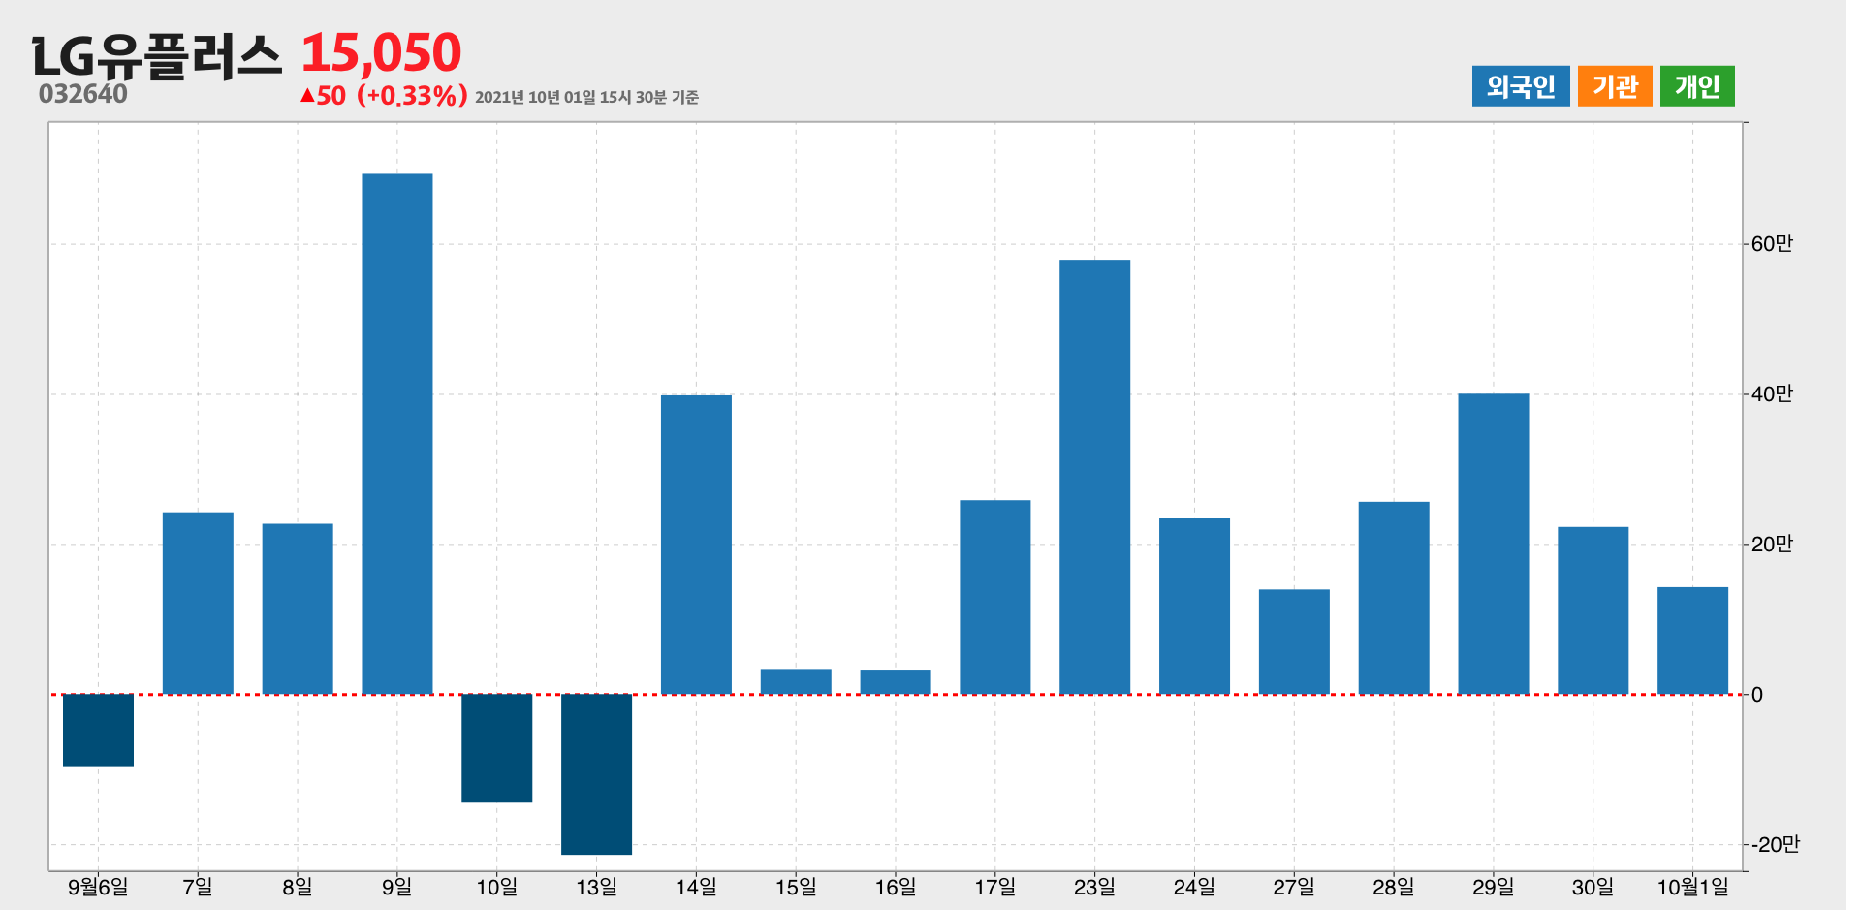Click the small bar for 15일

coord(796,681)
